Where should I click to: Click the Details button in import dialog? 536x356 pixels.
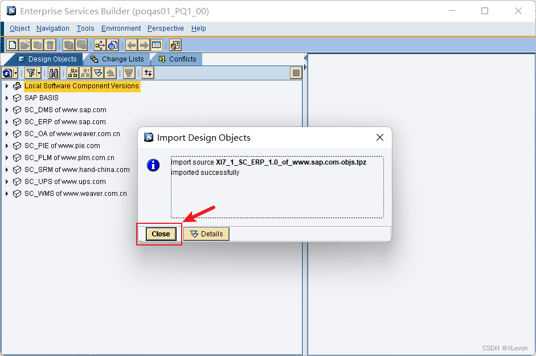206,234
